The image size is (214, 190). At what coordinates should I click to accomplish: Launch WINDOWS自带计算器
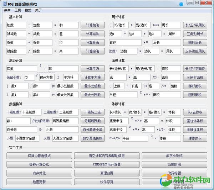[107, 164]
